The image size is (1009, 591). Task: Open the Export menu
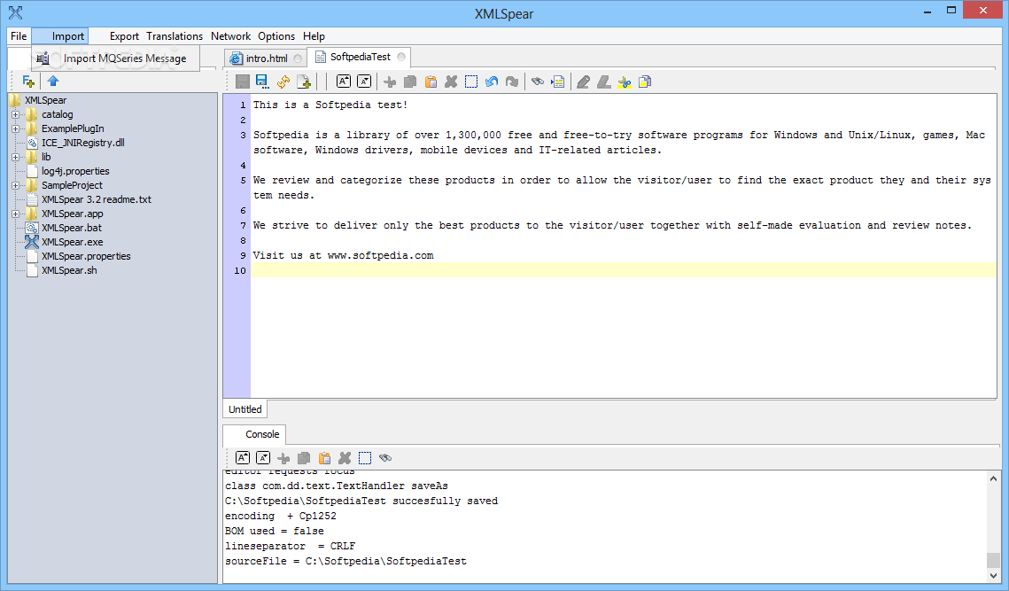point(124,36)
